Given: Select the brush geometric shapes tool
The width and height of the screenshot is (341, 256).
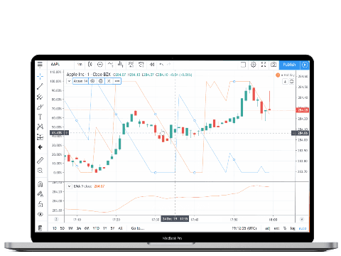Looking at the screenshot, I should [40, 107].
